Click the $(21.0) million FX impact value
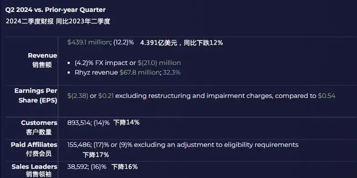This screenshot has height=178, width=357. [159, 63]
